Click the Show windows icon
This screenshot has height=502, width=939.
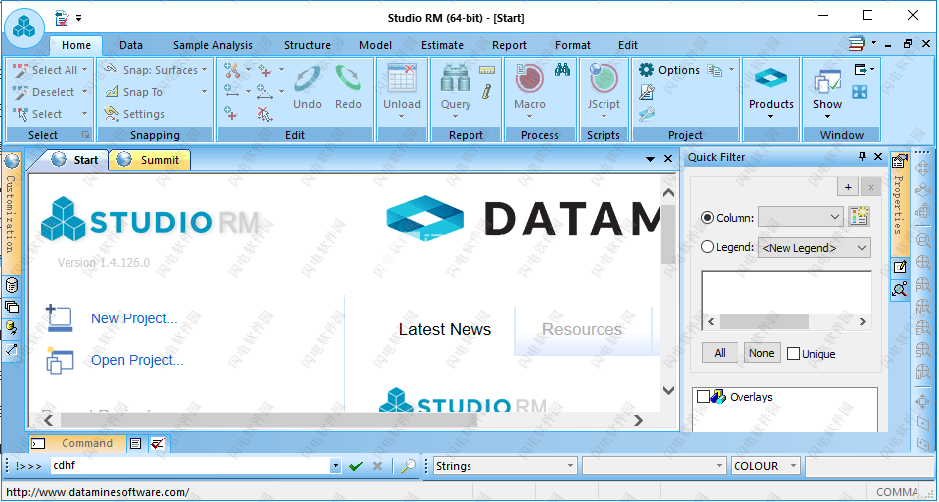(827, 80)
